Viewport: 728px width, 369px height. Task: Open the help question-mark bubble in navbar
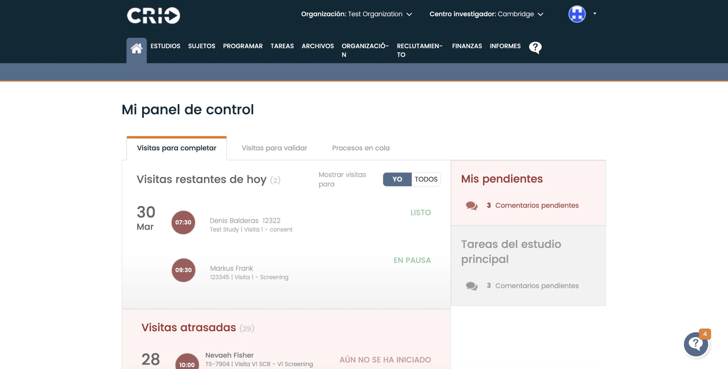pyautogui.click(x=535, y=47)
